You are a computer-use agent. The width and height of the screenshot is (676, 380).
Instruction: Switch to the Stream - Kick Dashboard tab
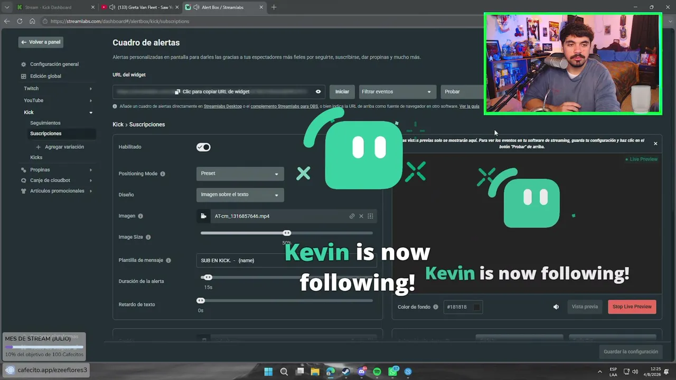(x=55, y=7)
